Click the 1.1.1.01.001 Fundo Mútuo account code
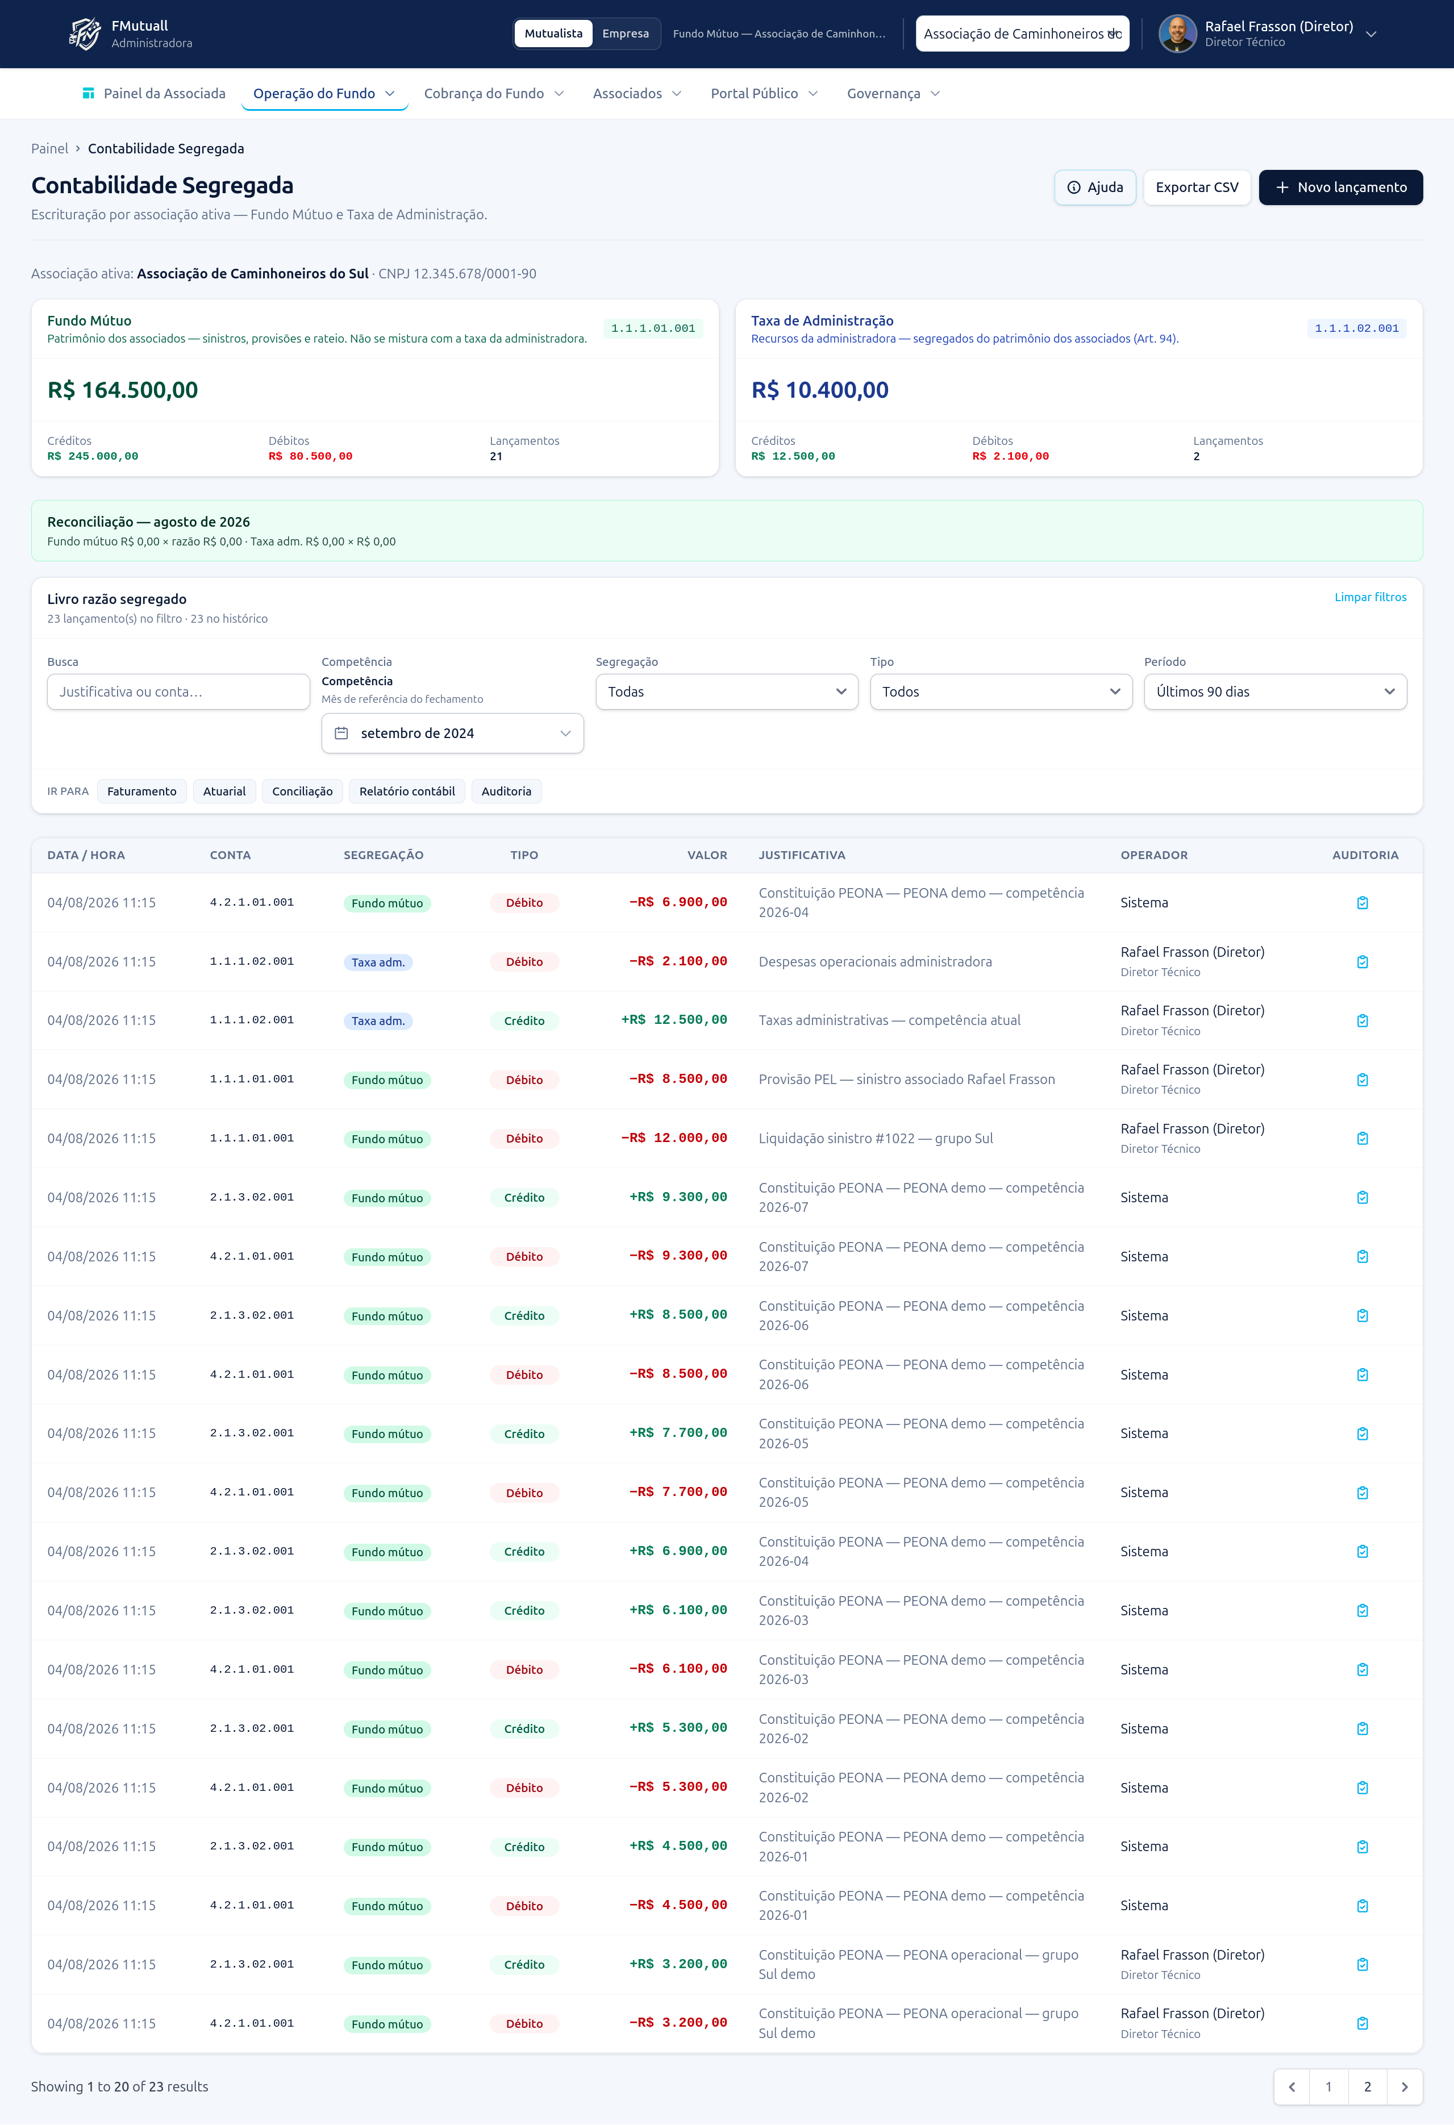Image resolution: width=1454 pixels, height=2125 pixels. [x=653, y=328]
